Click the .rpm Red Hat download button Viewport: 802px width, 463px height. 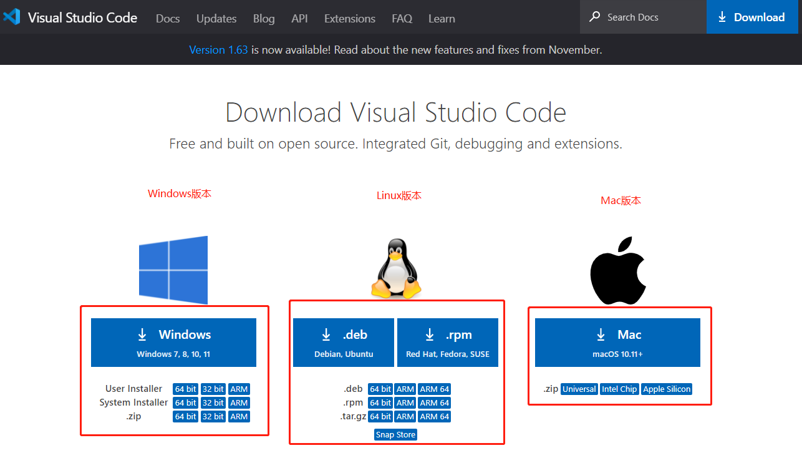448,343
